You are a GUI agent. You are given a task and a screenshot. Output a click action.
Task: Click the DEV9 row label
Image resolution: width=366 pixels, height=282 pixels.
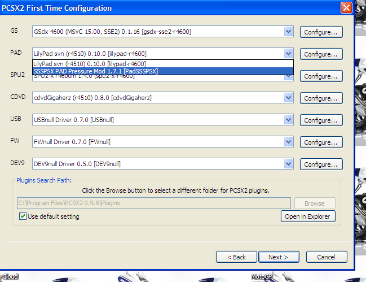[17, 163]
